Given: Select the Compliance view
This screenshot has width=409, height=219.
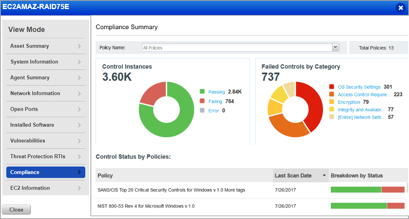Looking at the screenshot, I should pos(46,172).
